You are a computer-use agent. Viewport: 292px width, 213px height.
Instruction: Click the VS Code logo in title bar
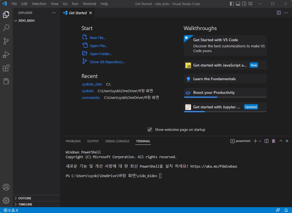pyautogui.click(x=4, y=4)
